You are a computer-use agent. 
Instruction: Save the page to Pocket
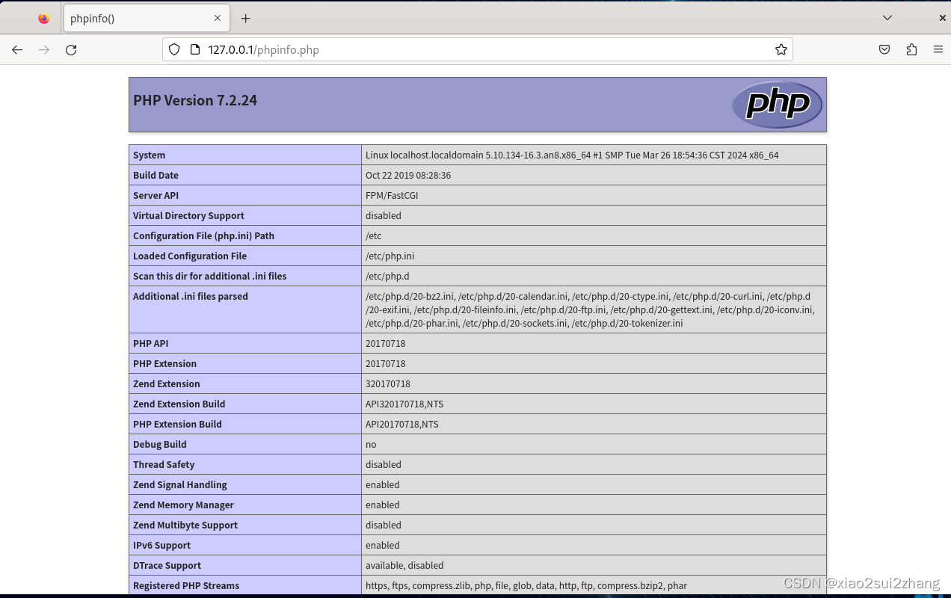[884, 49]
